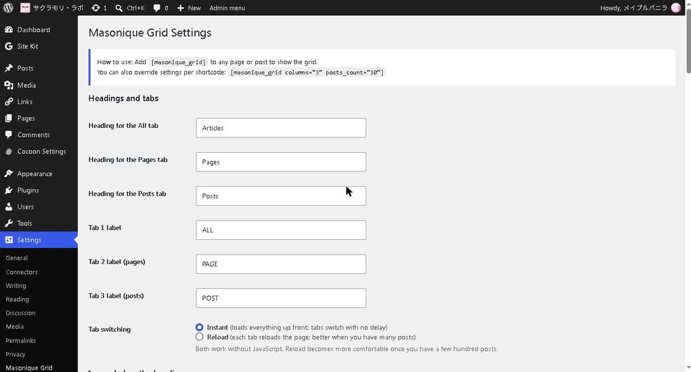Click the Appearance brush icon
This screenshot has height=372, width=691.
tap(8, 174)
